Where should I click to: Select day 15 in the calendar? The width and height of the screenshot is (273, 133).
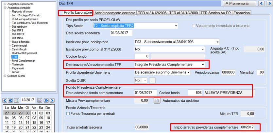click(x=34, y=123)
